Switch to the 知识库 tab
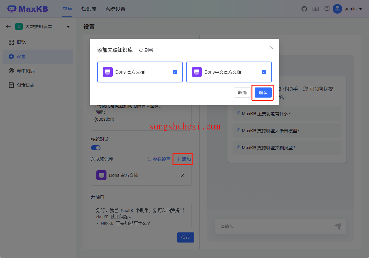Image resolution: width=369 pixels, height=258 pixels. tap(89, 9)
